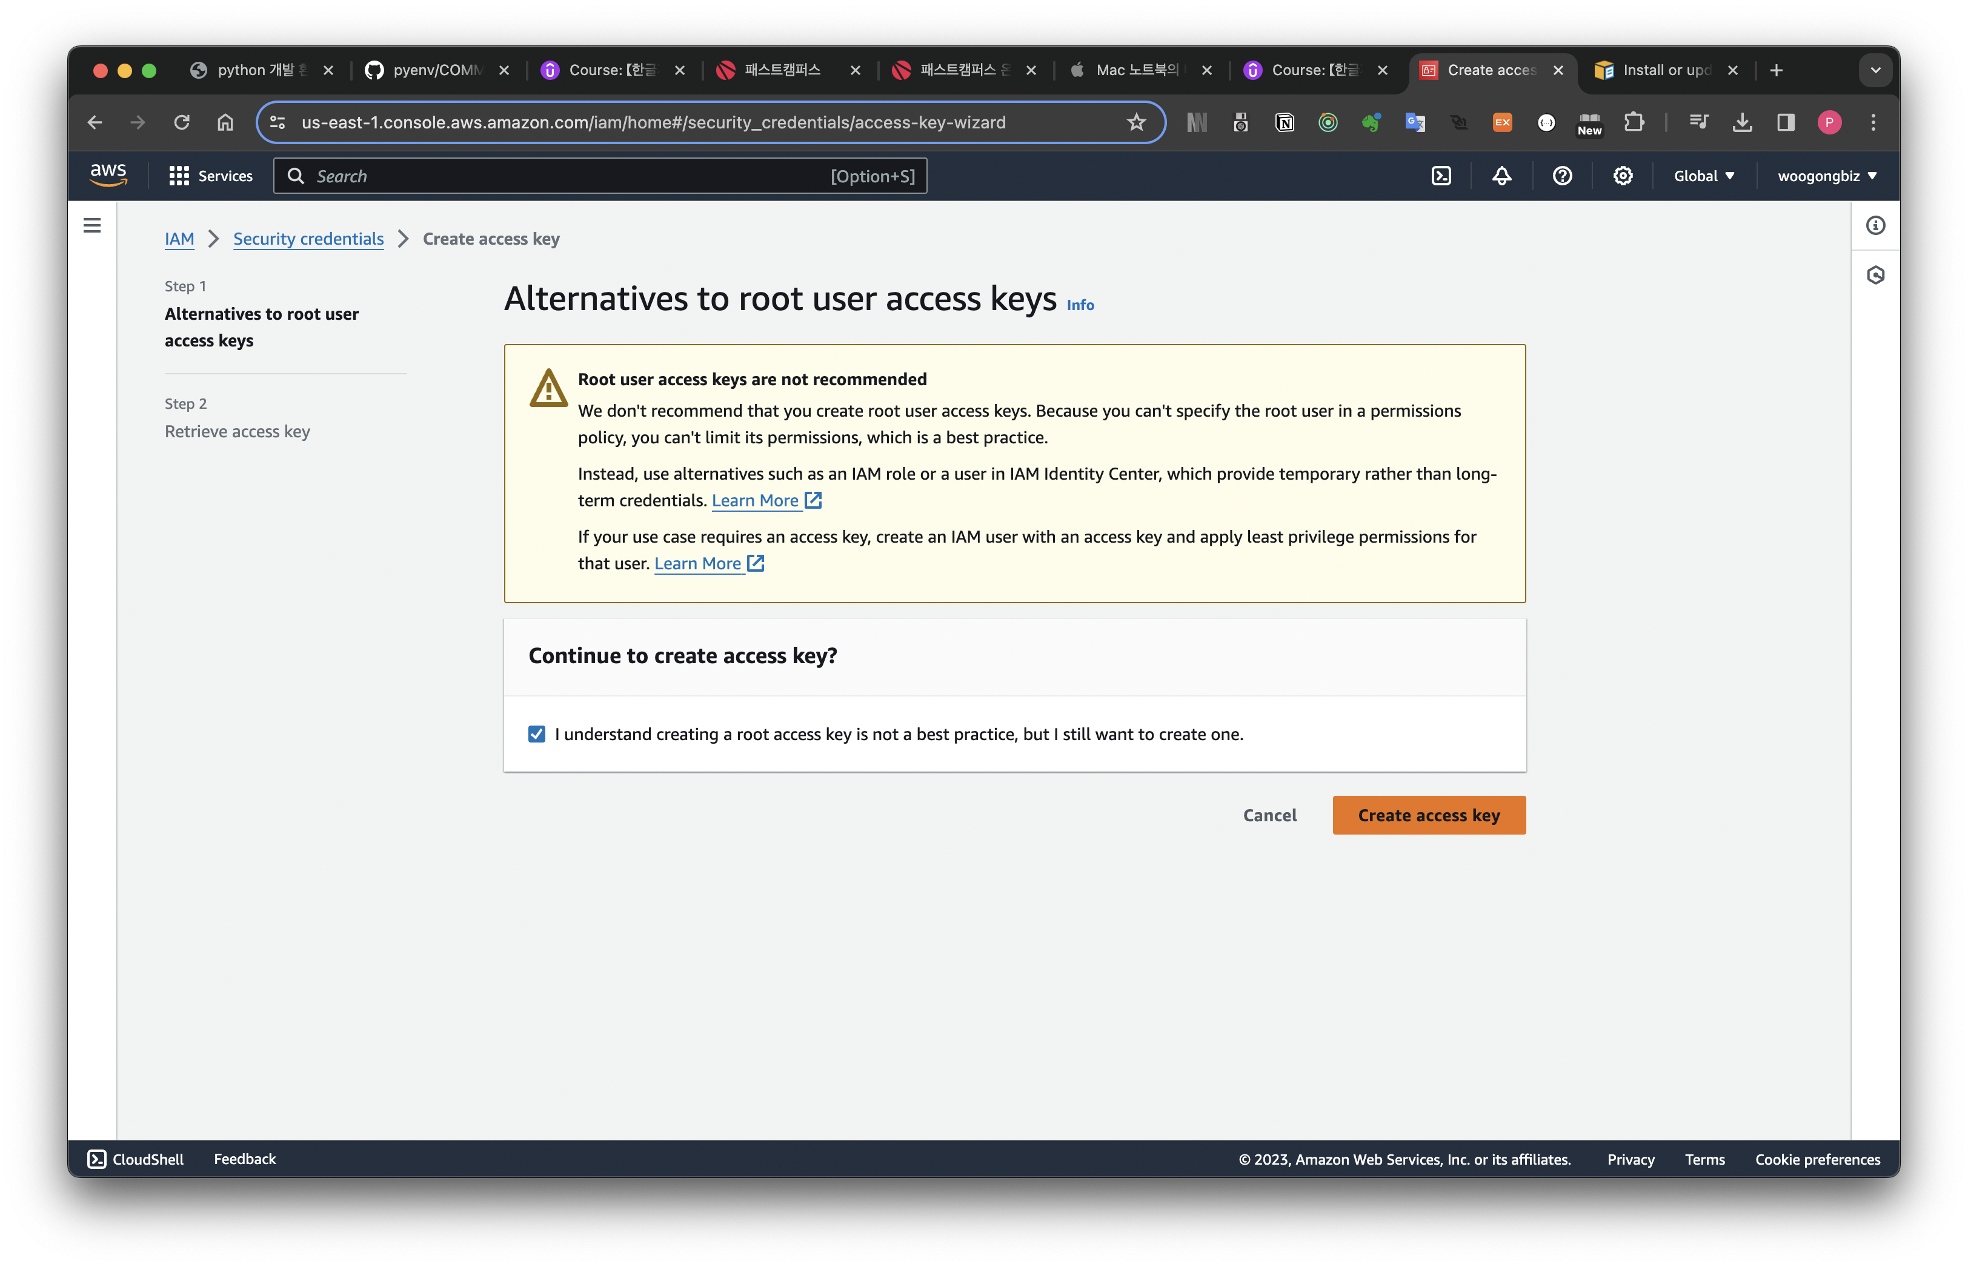Viewport: 1968px width, 1267px height.
Task: Open the Services grid menu
Action: [x=211, y=176]
